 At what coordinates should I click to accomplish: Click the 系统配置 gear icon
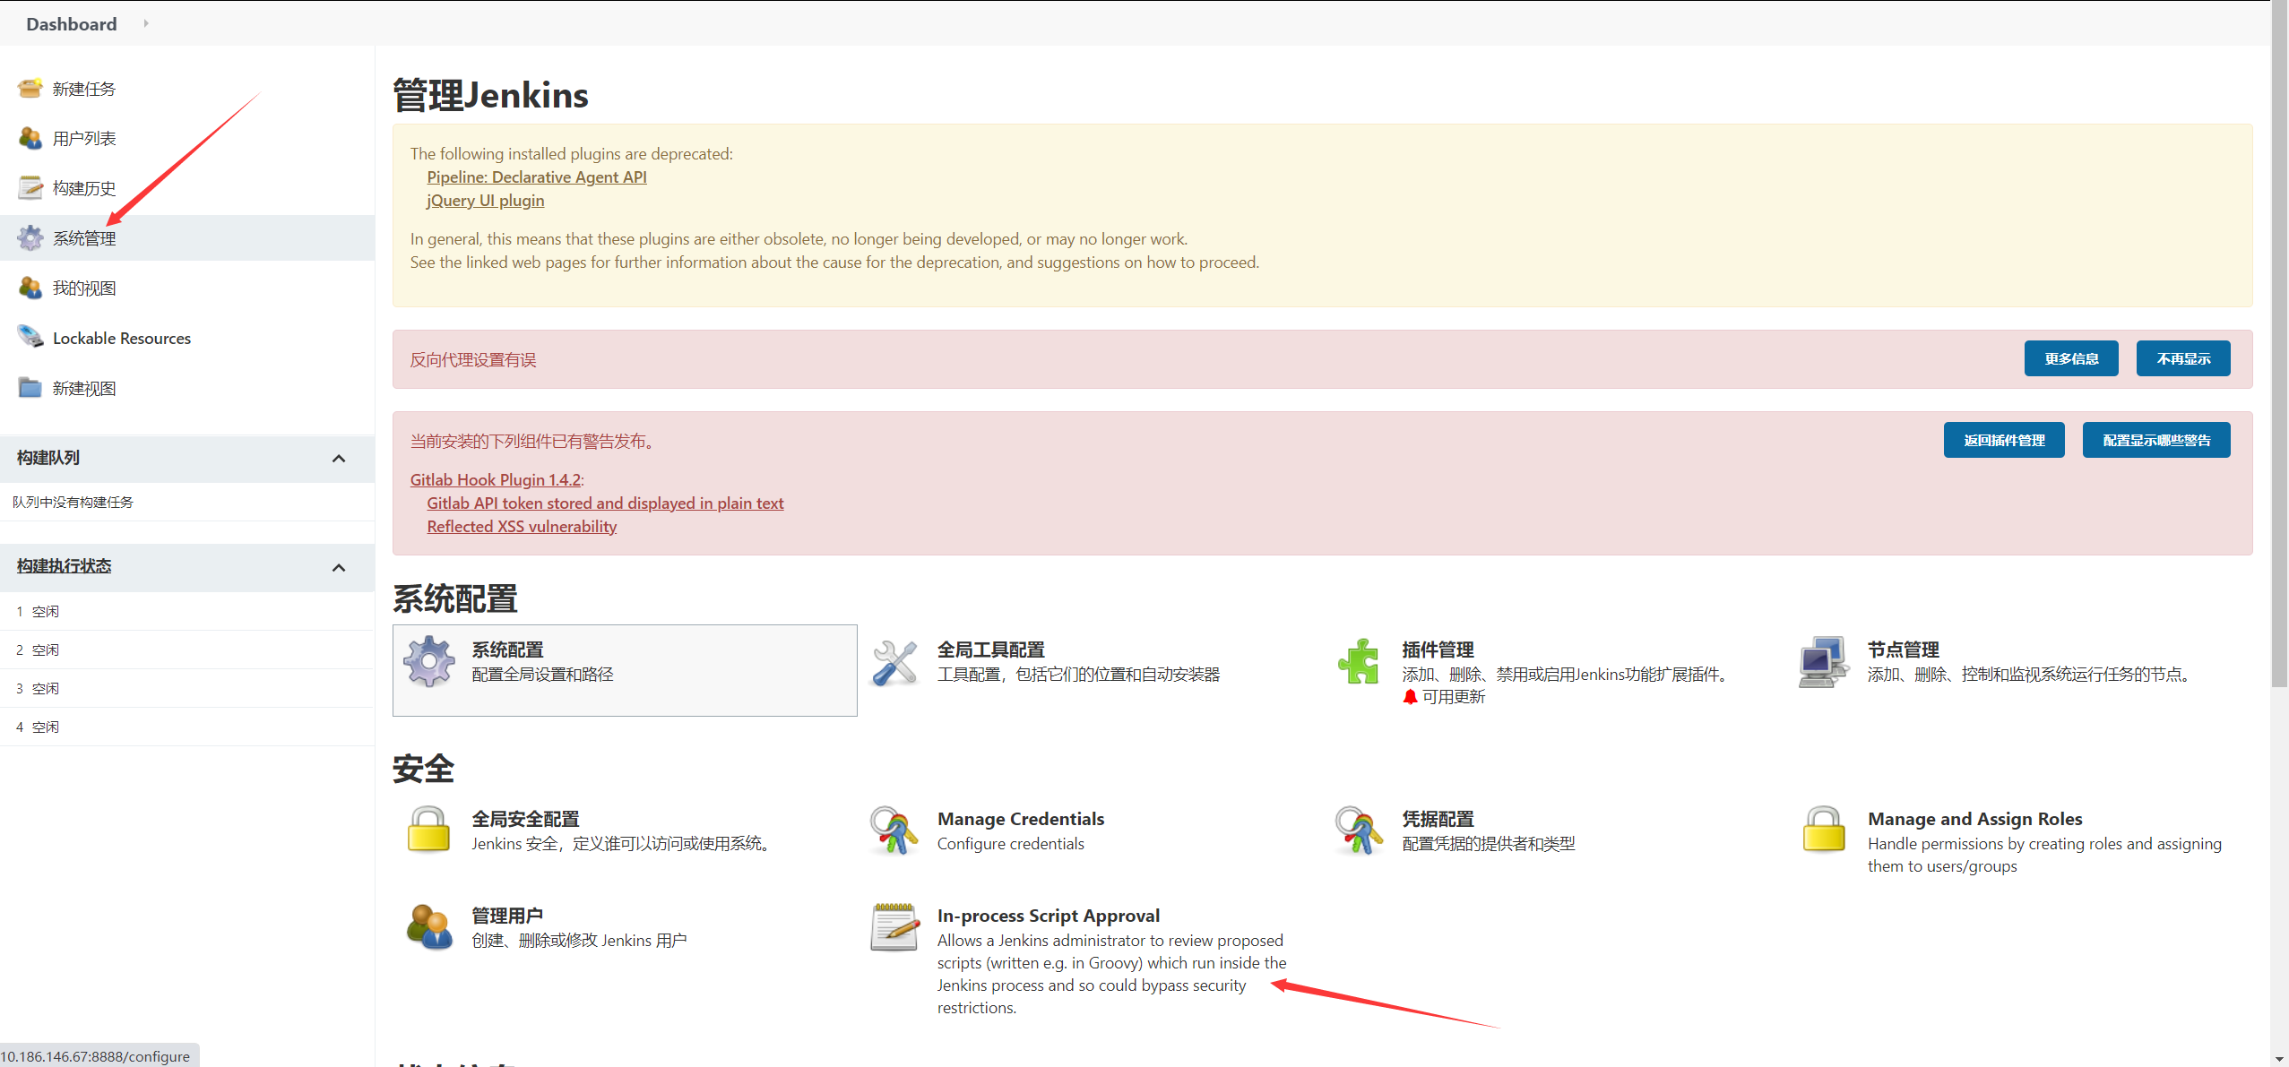[429, 662]
